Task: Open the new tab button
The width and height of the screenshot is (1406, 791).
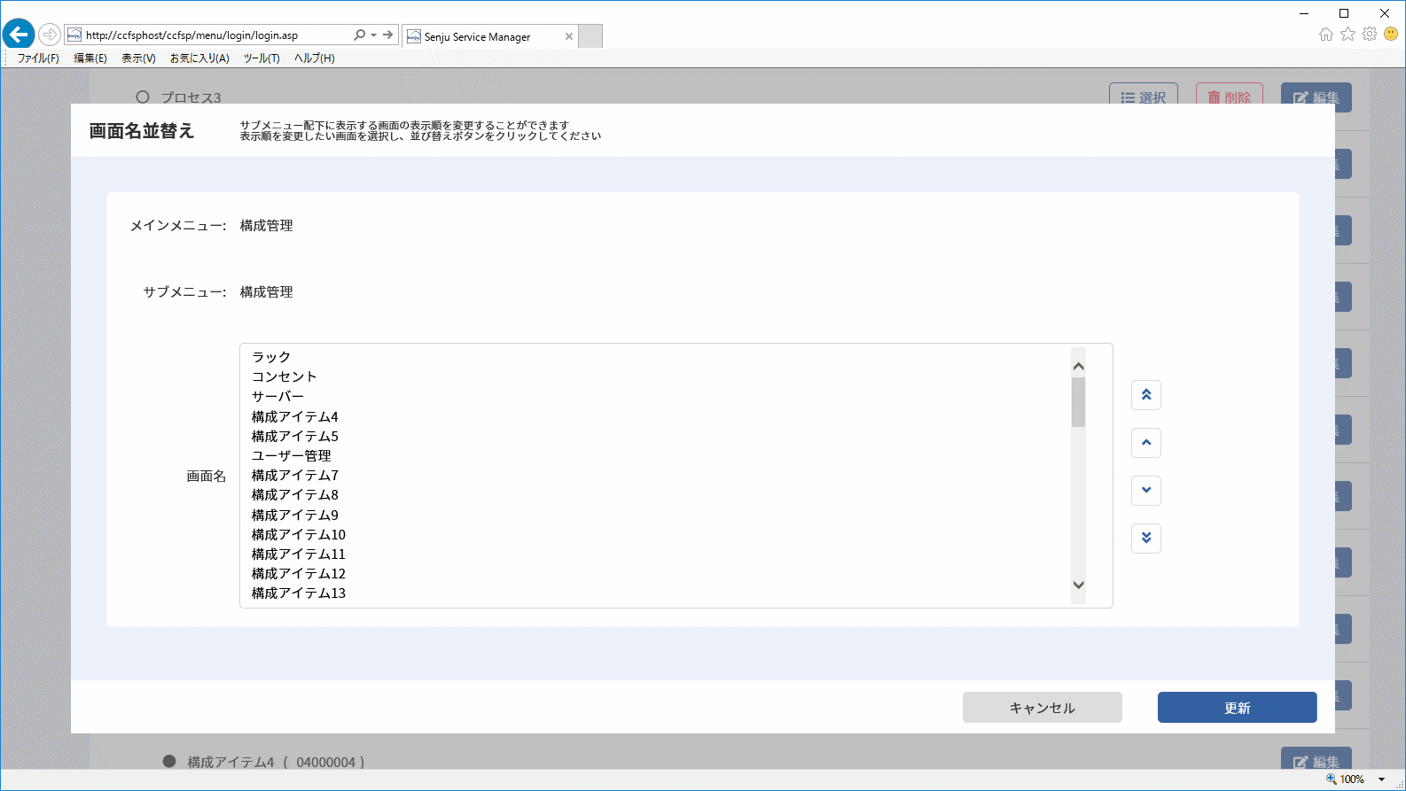Action: [x=590, y=36]
